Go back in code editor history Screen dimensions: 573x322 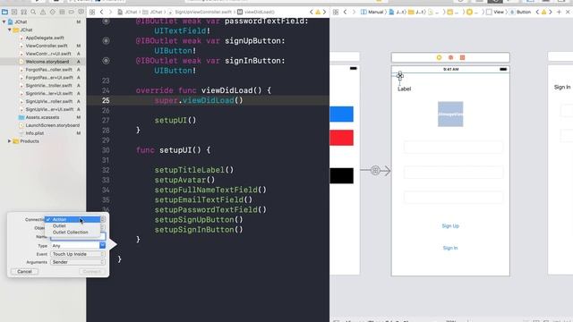pyautogui.click(x=101, y=12)
